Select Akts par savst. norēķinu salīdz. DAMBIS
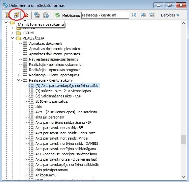This screenshot has height=182, width=189. coord(67,143)
